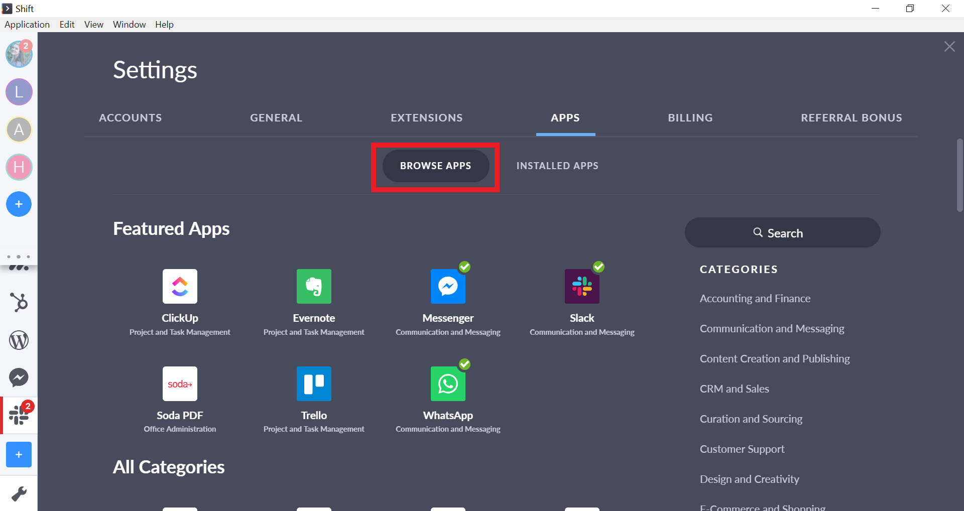Viewport: 964px width, 511px height.
Task: Open the Referral Bonus tab
Action: pos(852,118)
